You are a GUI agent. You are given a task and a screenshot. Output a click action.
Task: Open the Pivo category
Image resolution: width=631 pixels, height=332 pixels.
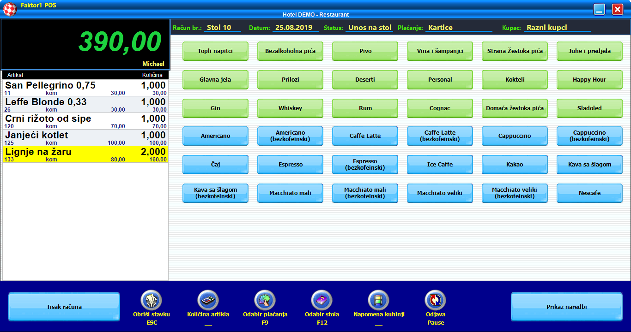pos(365,51)
